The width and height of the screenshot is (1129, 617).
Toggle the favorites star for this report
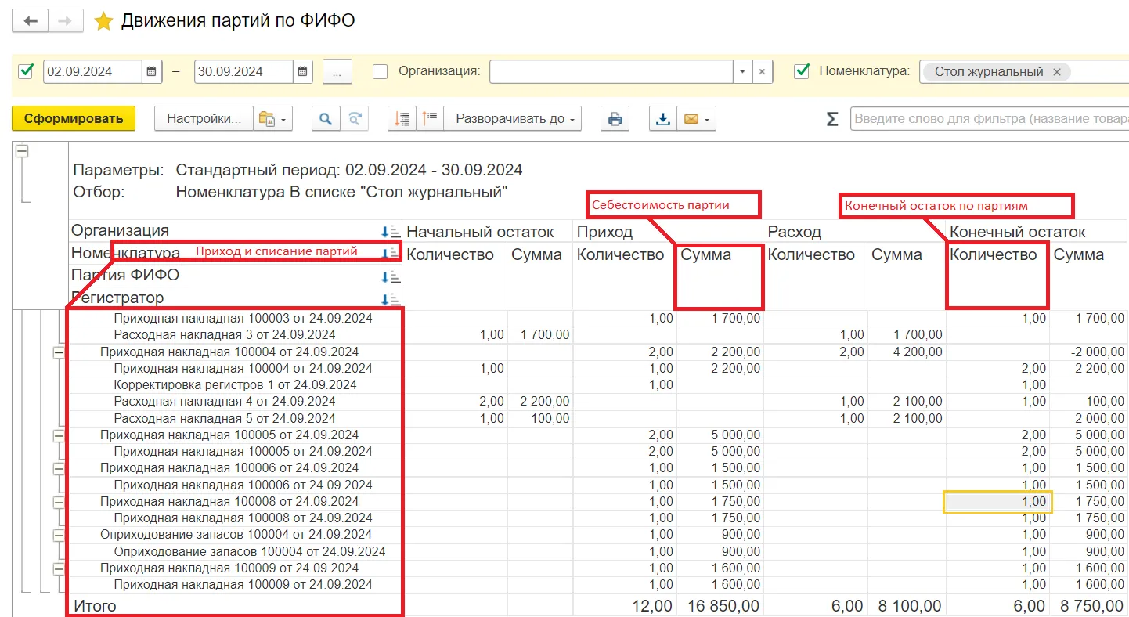103,21
